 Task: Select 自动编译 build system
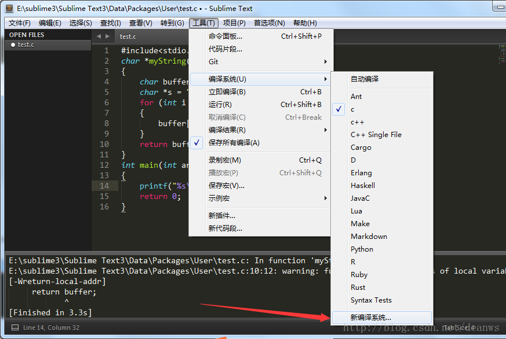pyautogui.click(x=382, y=79)
